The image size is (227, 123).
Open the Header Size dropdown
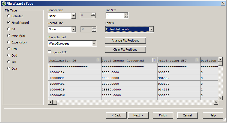pyautogui.click(x=73, y=16)
